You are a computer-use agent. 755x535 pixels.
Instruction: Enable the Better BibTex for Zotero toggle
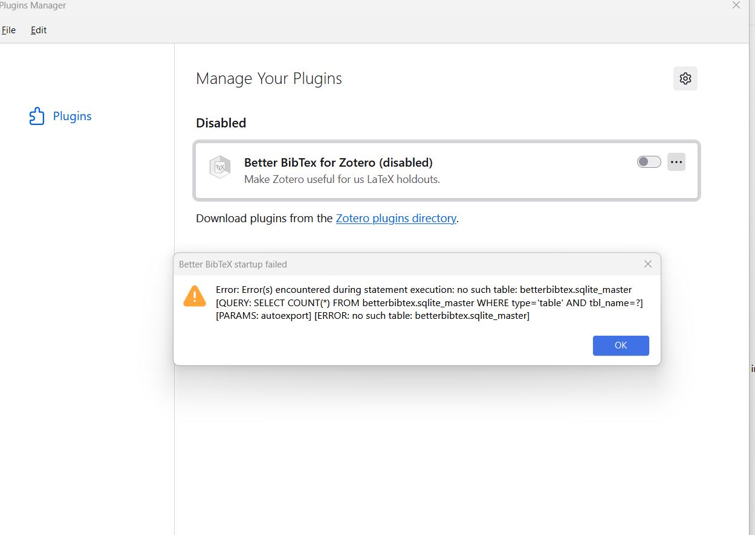[x=649, y=162]
